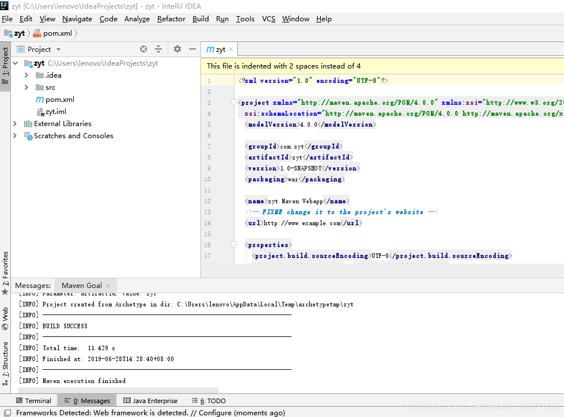Screen dimensions: 564x417
Task: Open the Window menu
Action: [x=296, y=18]
